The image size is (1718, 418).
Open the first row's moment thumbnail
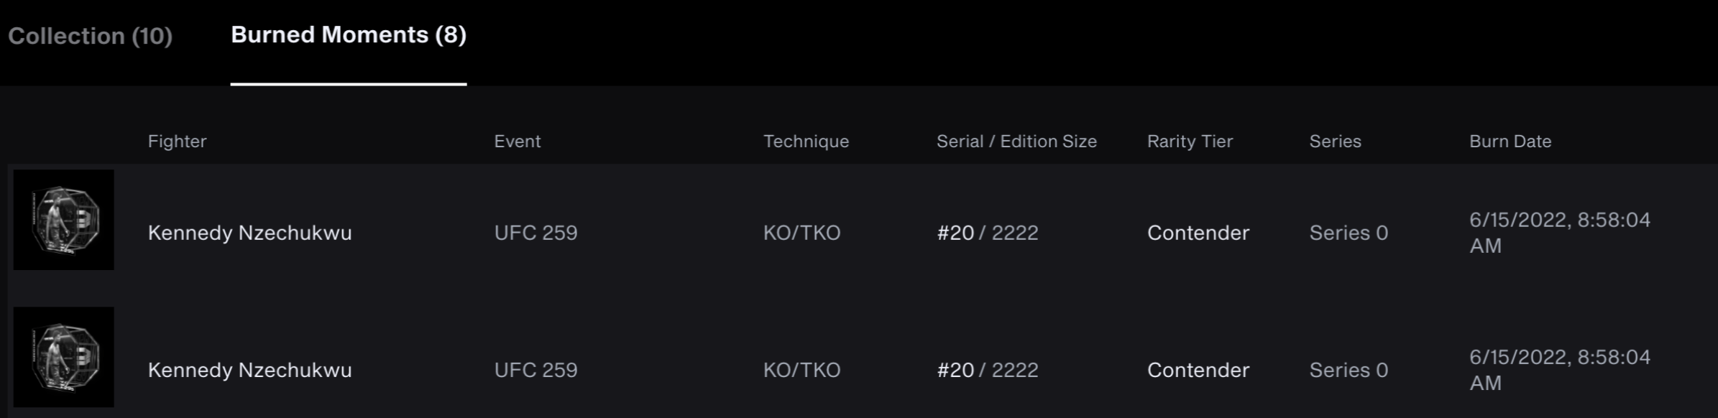[x=64, y=220]
